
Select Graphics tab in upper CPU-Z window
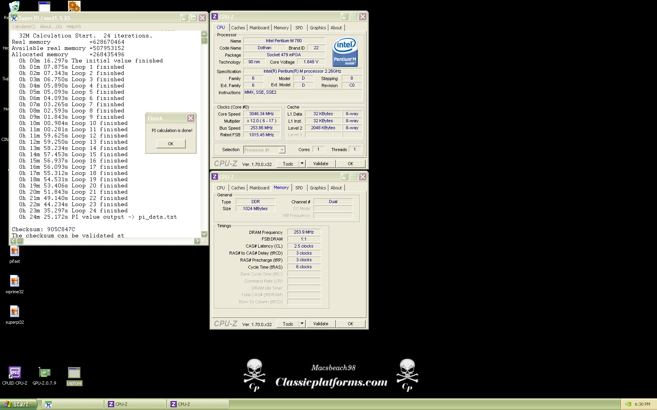click(318, 28)
